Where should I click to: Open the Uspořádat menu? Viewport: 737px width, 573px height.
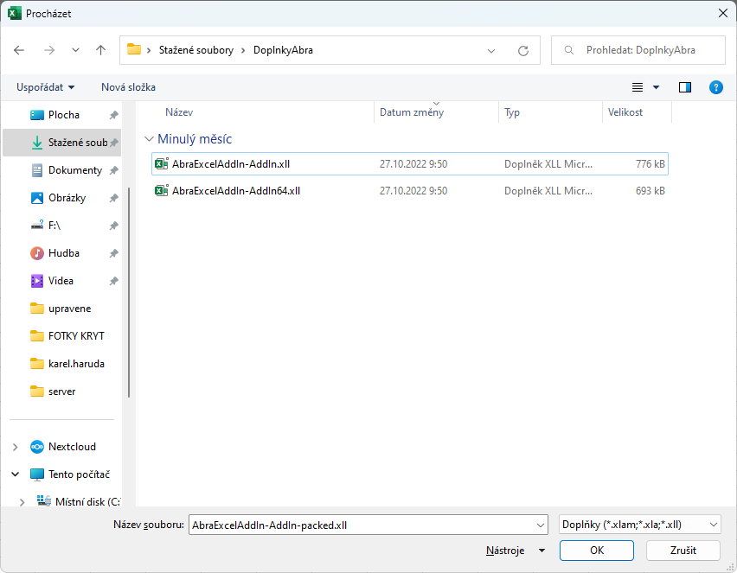pos(45,87)
